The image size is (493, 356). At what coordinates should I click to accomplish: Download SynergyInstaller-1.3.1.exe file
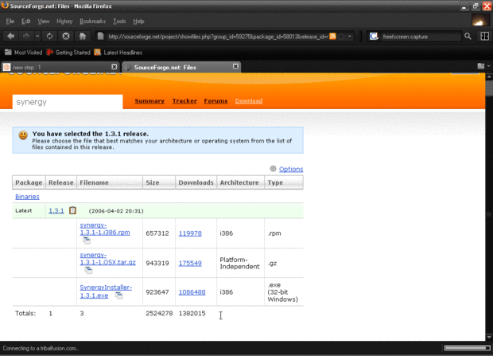[106, 291]
